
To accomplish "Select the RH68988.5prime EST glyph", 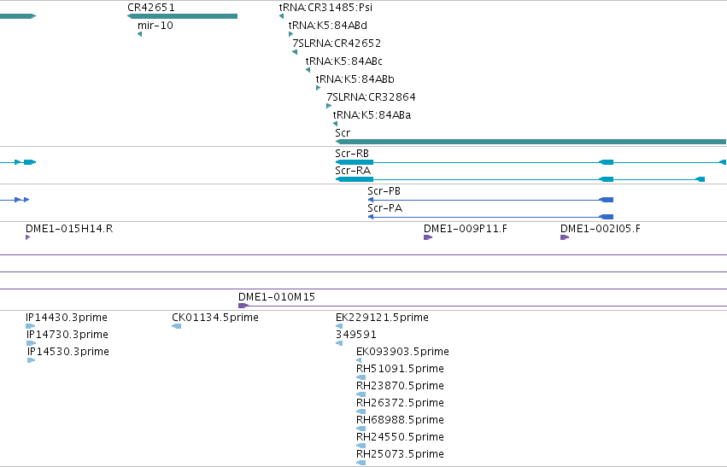I will tap(361, 429).
